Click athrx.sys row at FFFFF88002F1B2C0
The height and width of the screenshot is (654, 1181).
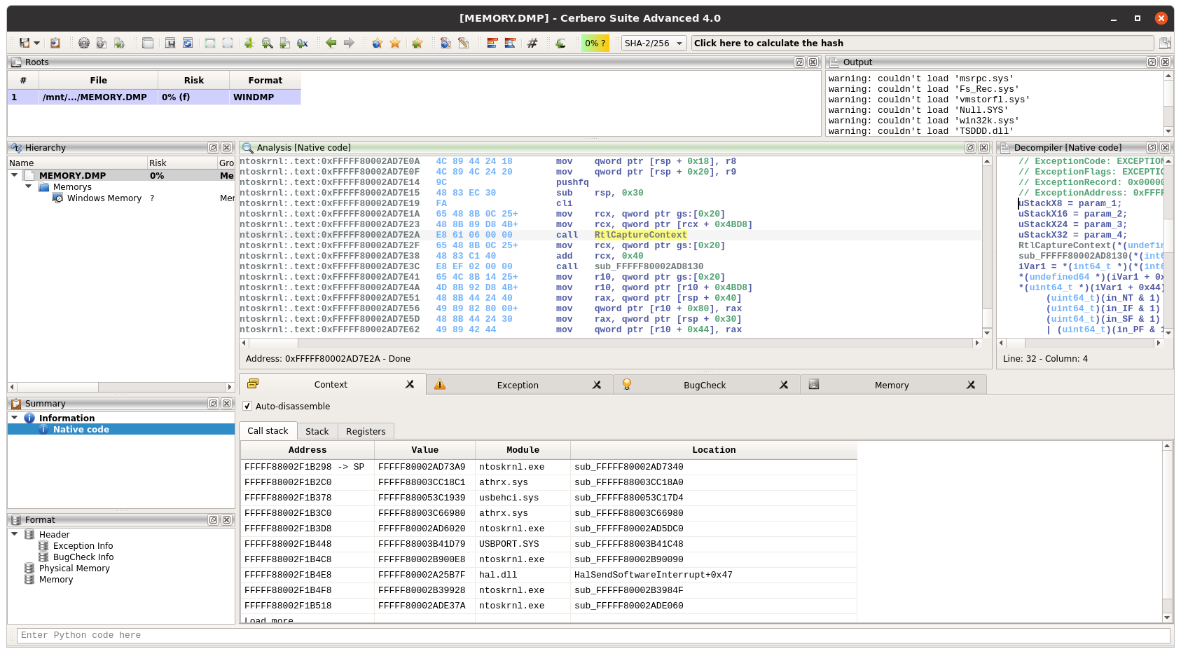click(548, 482)
